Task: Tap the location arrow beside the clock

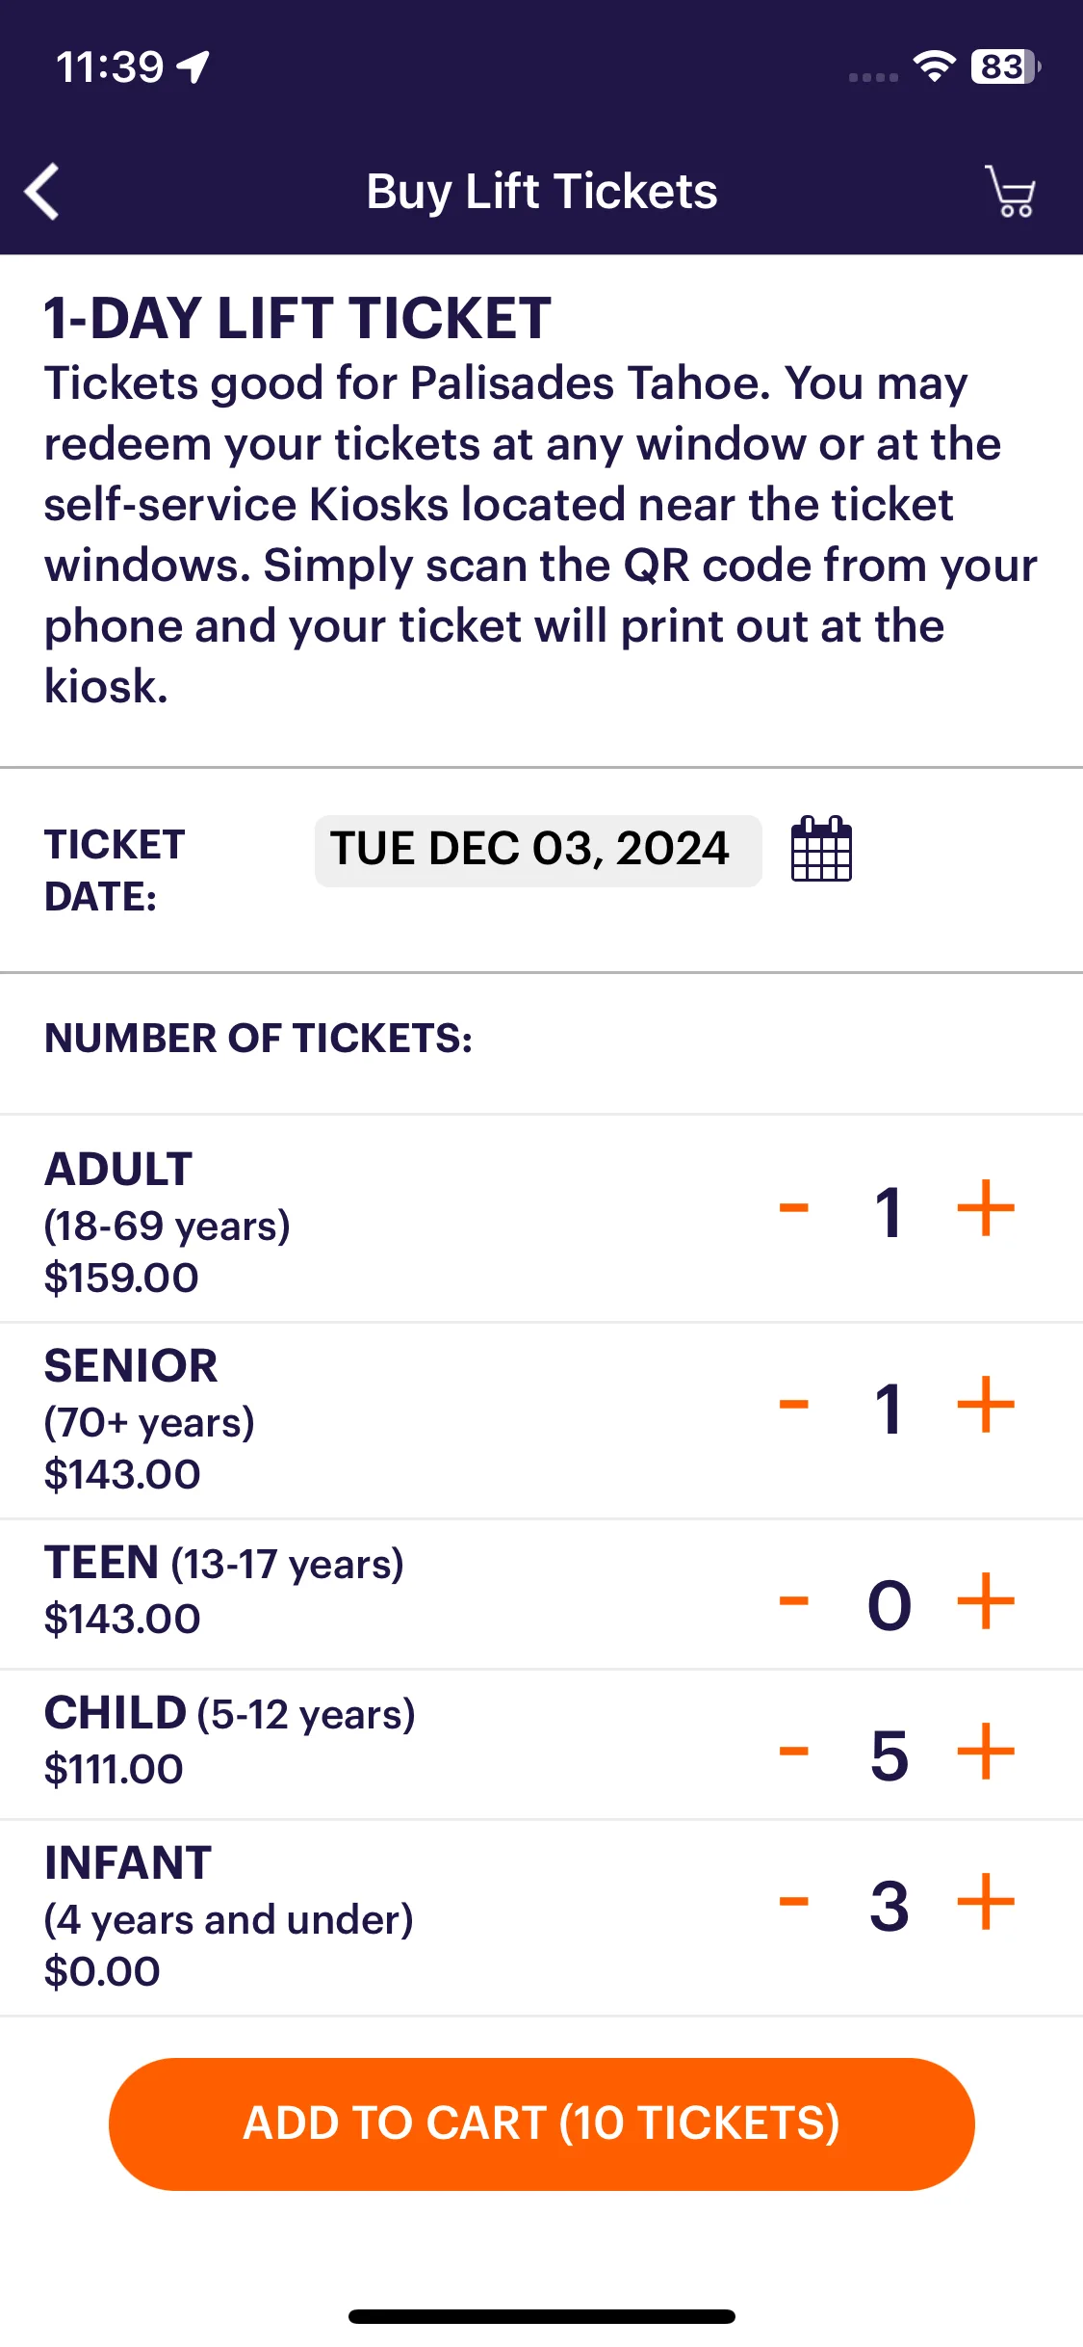Action: click(194, 67)
